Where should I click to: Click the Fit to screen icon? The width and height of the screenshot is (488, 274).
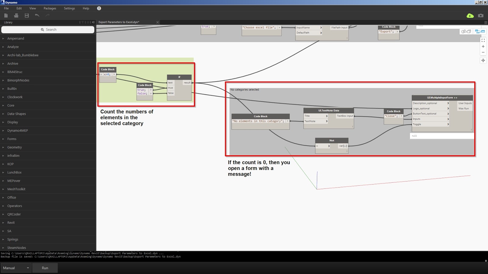tap(483, 40)
